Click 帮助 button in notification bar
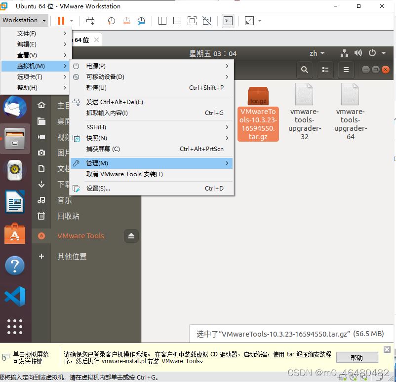Viewport: 396px width, 382px height. coord(357,357)
